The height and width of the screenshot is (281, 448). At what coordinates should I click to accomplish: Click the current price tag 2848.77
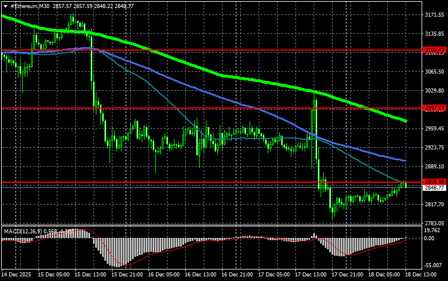pyautogui.click(x=434, y=188)
